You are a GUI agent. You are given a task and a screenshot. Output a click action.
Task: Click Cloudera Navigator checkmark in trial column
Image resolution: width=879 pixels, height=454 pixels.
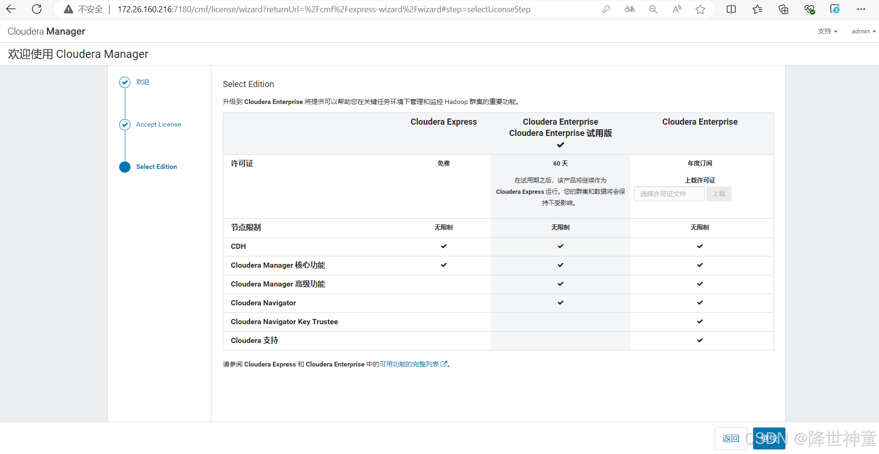[561, 303]
